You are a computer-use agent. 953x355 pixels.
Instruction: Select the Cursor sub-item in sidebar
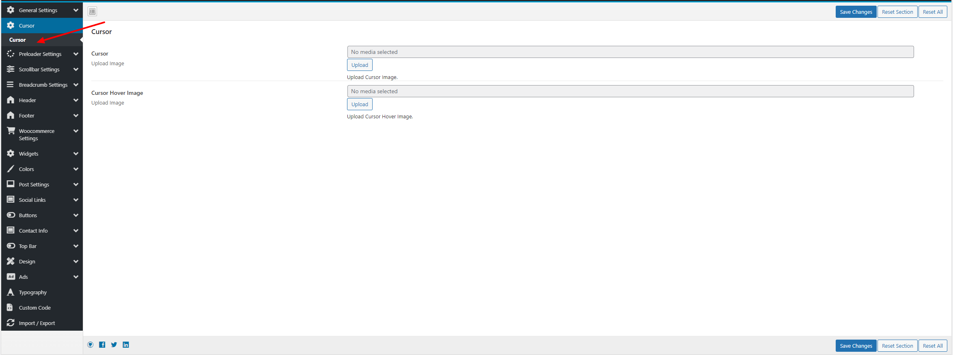(x=17, y=40)
